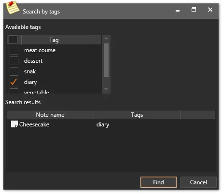Sort results by Tags column header
The height and width of the screenshot is (193, 222).
[137, 115]
